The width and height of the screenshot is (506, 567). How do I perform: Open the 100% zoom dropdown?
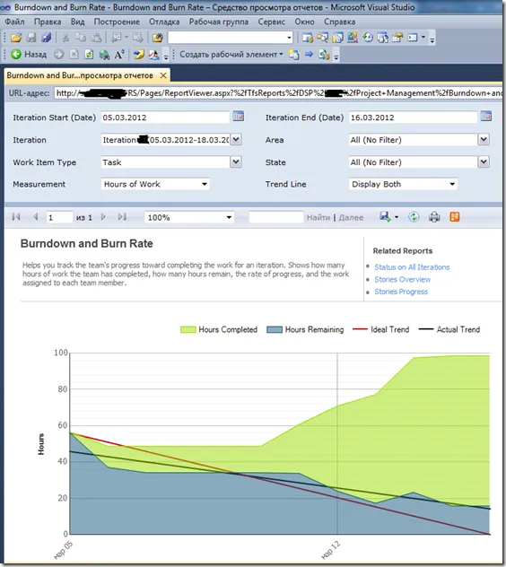coord(229,217)
